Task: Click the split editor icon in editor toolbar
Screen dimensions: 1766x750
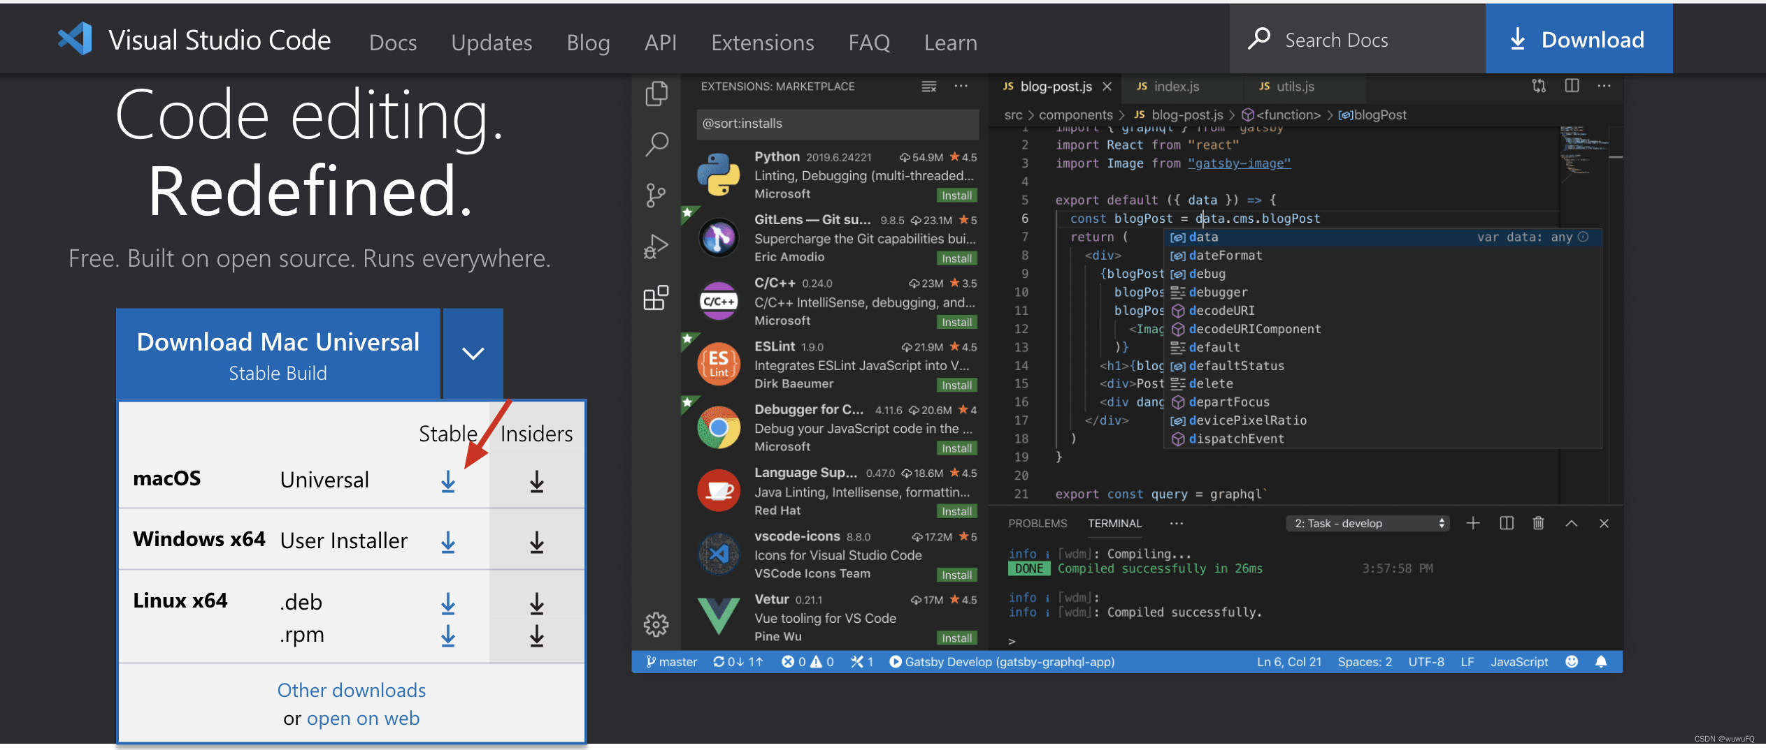Action: click(x=1572, y=86)
